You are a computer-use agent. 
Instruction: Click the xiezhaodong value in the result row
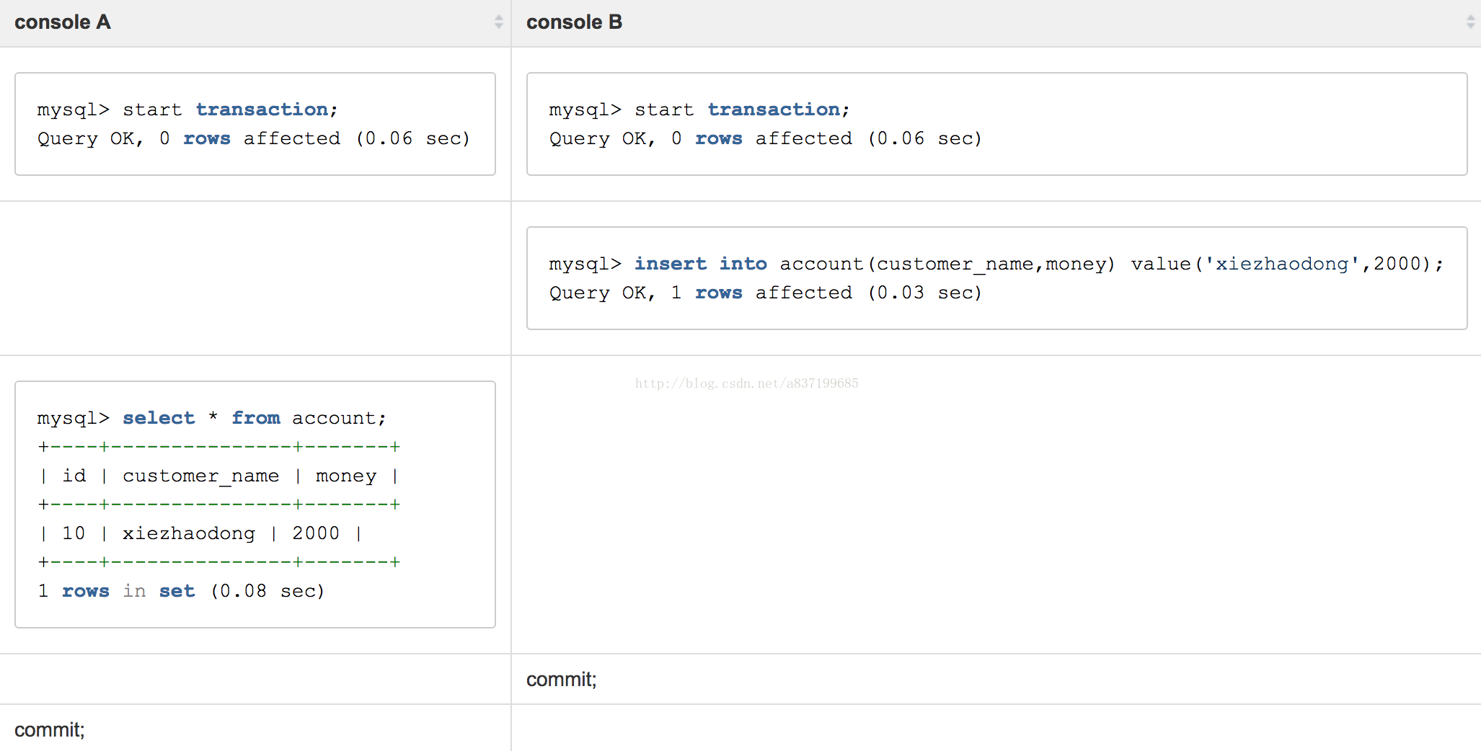pos(189,533)
